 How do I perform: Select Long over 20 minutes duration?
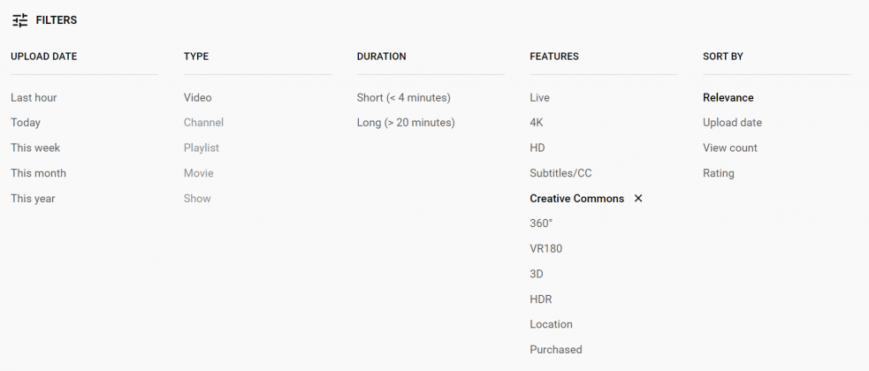(x=406, y=123)
